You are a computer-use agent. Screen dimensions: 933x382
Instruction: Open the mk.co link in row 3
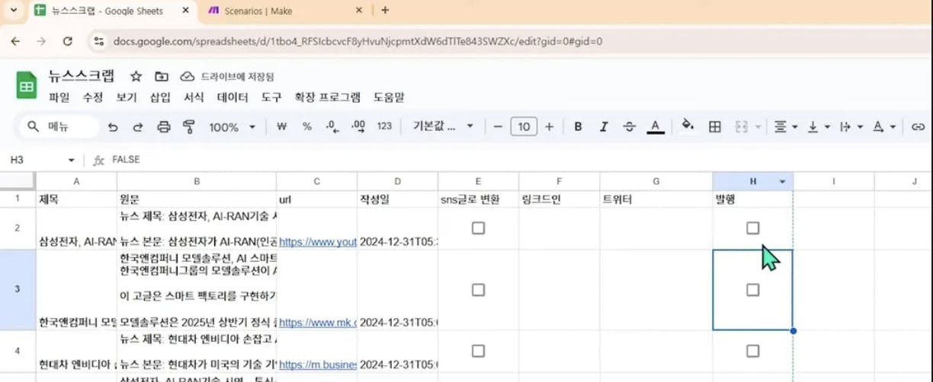pyautogui.click(x=318, y=323)
